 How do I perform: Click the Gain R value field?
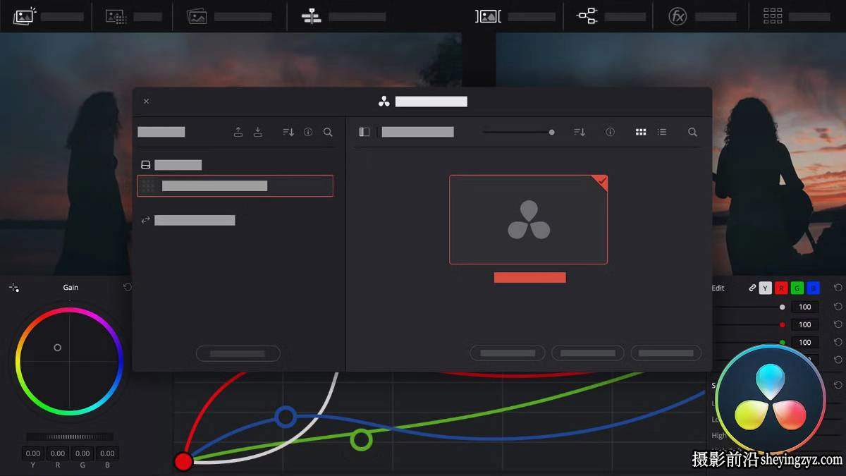pos(58,453)
